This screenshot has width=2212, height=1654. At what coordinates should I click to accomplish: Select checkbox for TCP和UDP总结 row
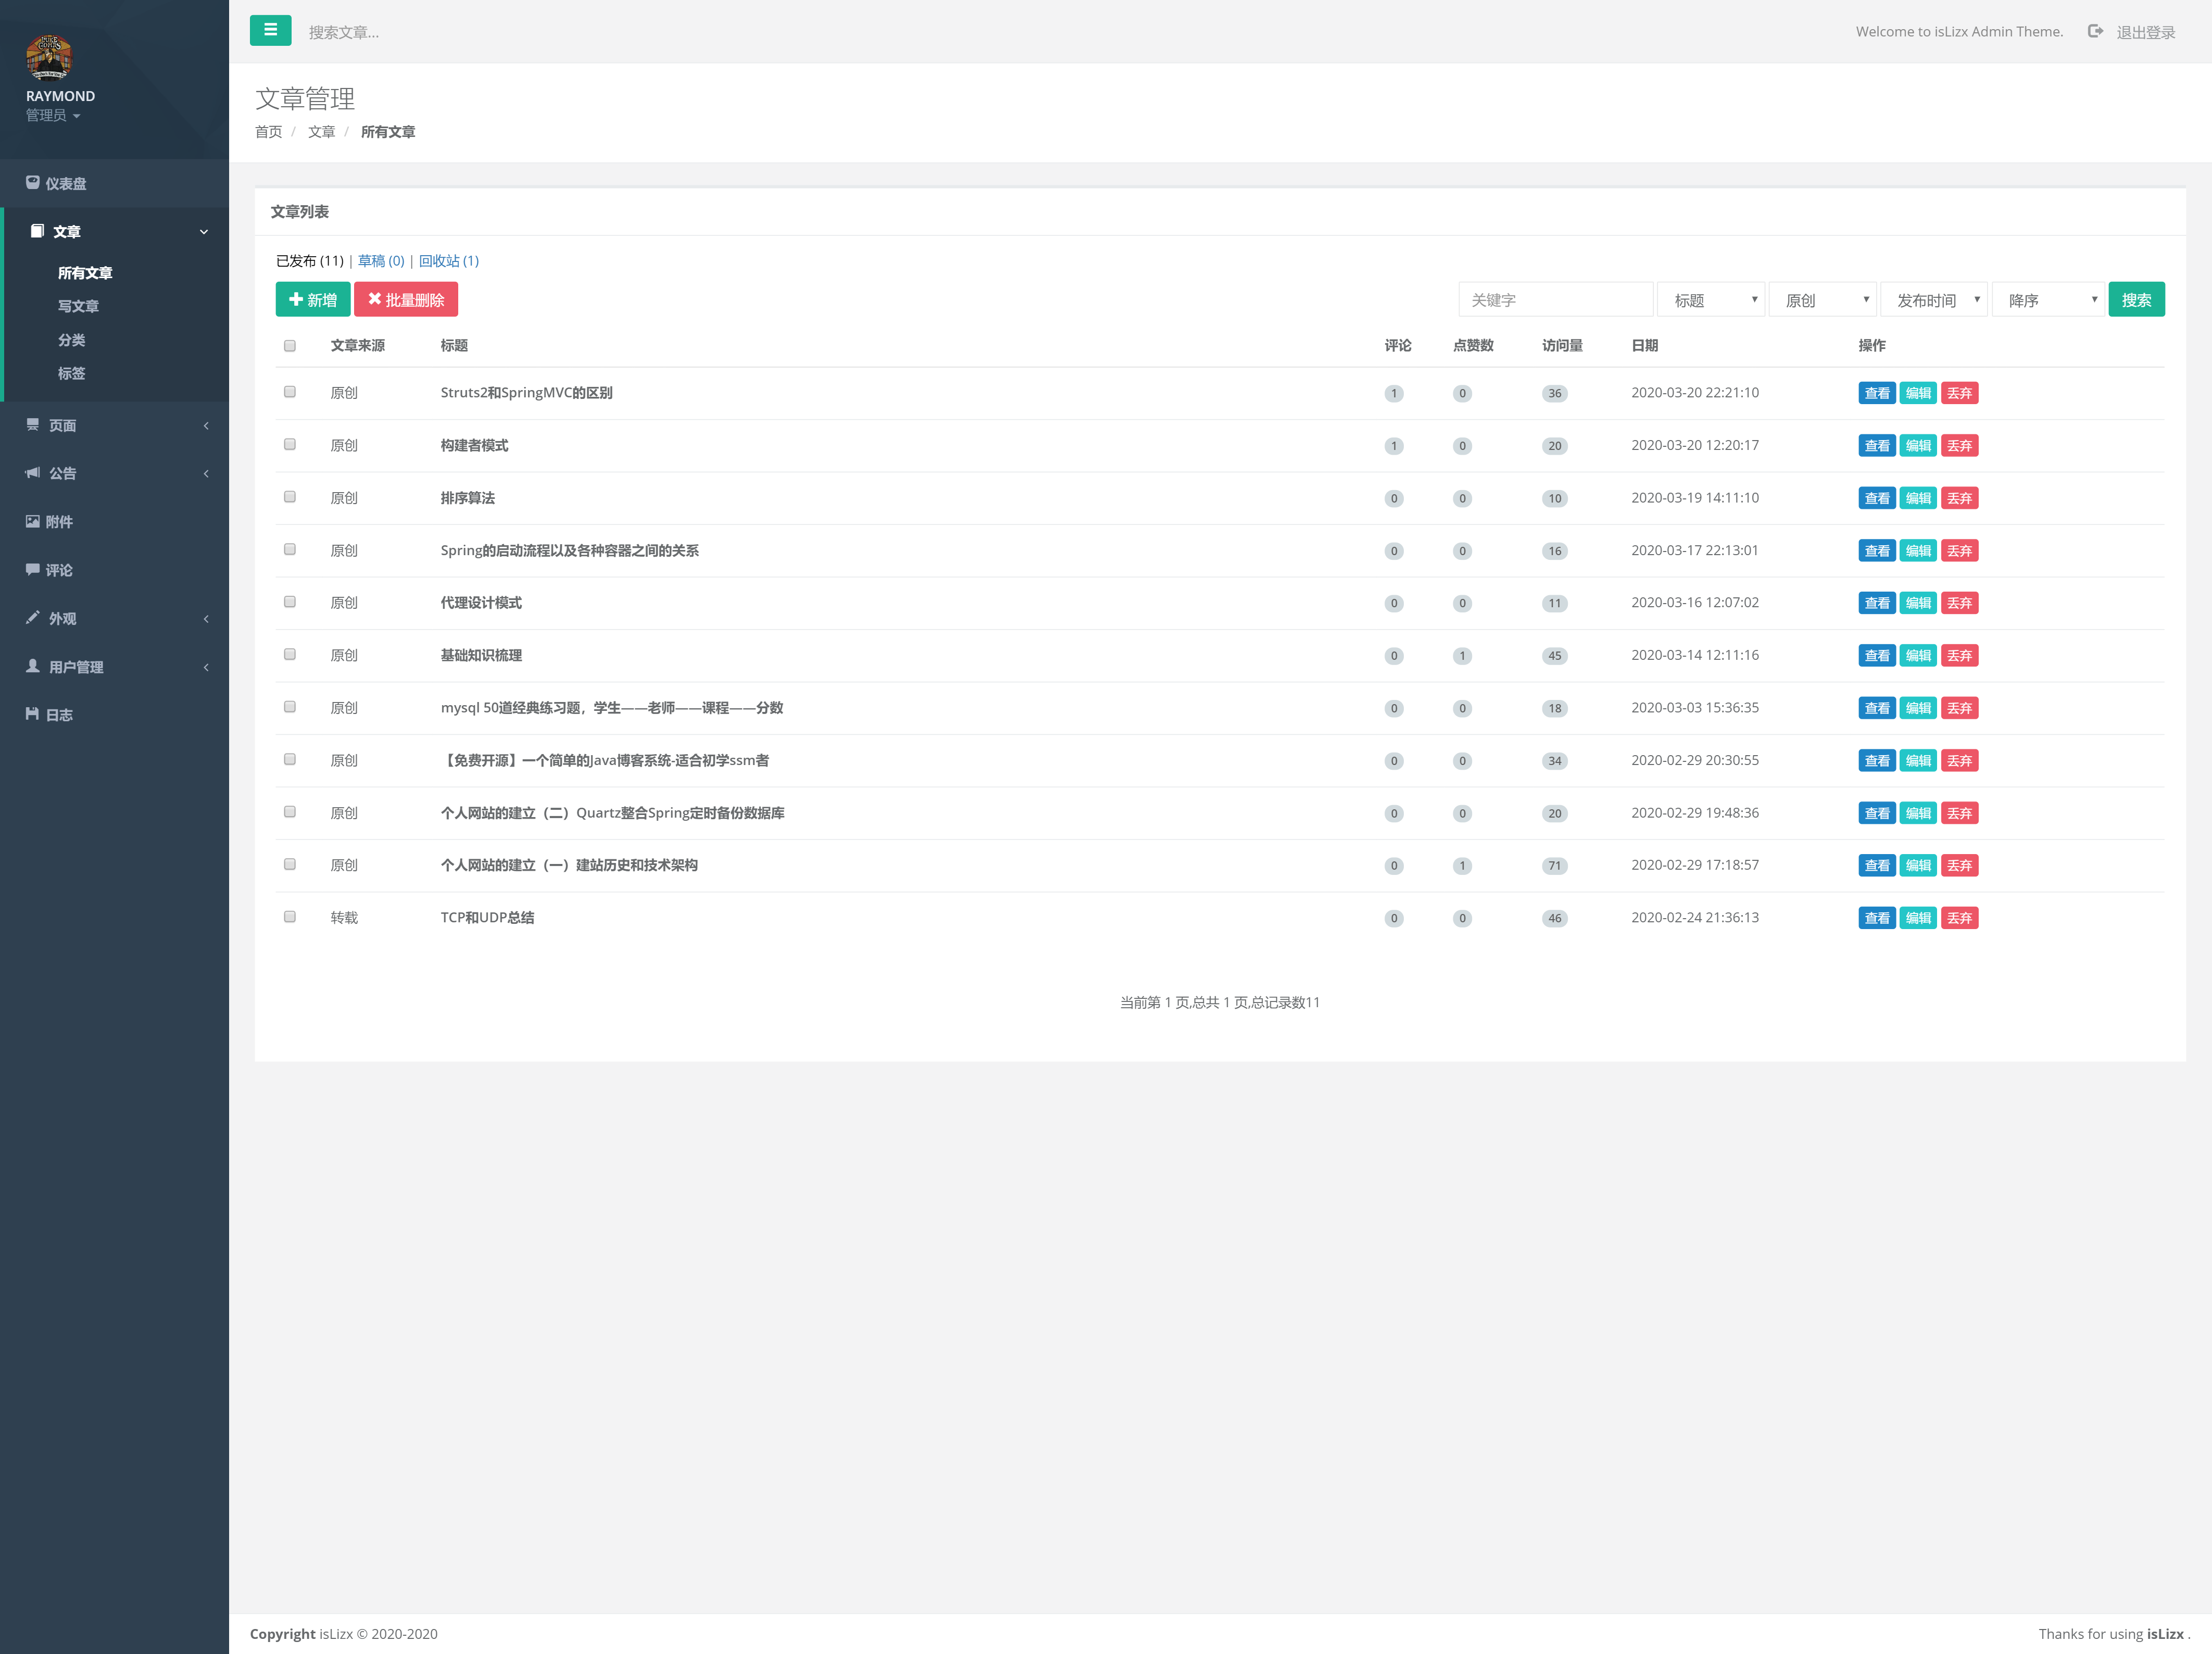[x=290, y=917]
